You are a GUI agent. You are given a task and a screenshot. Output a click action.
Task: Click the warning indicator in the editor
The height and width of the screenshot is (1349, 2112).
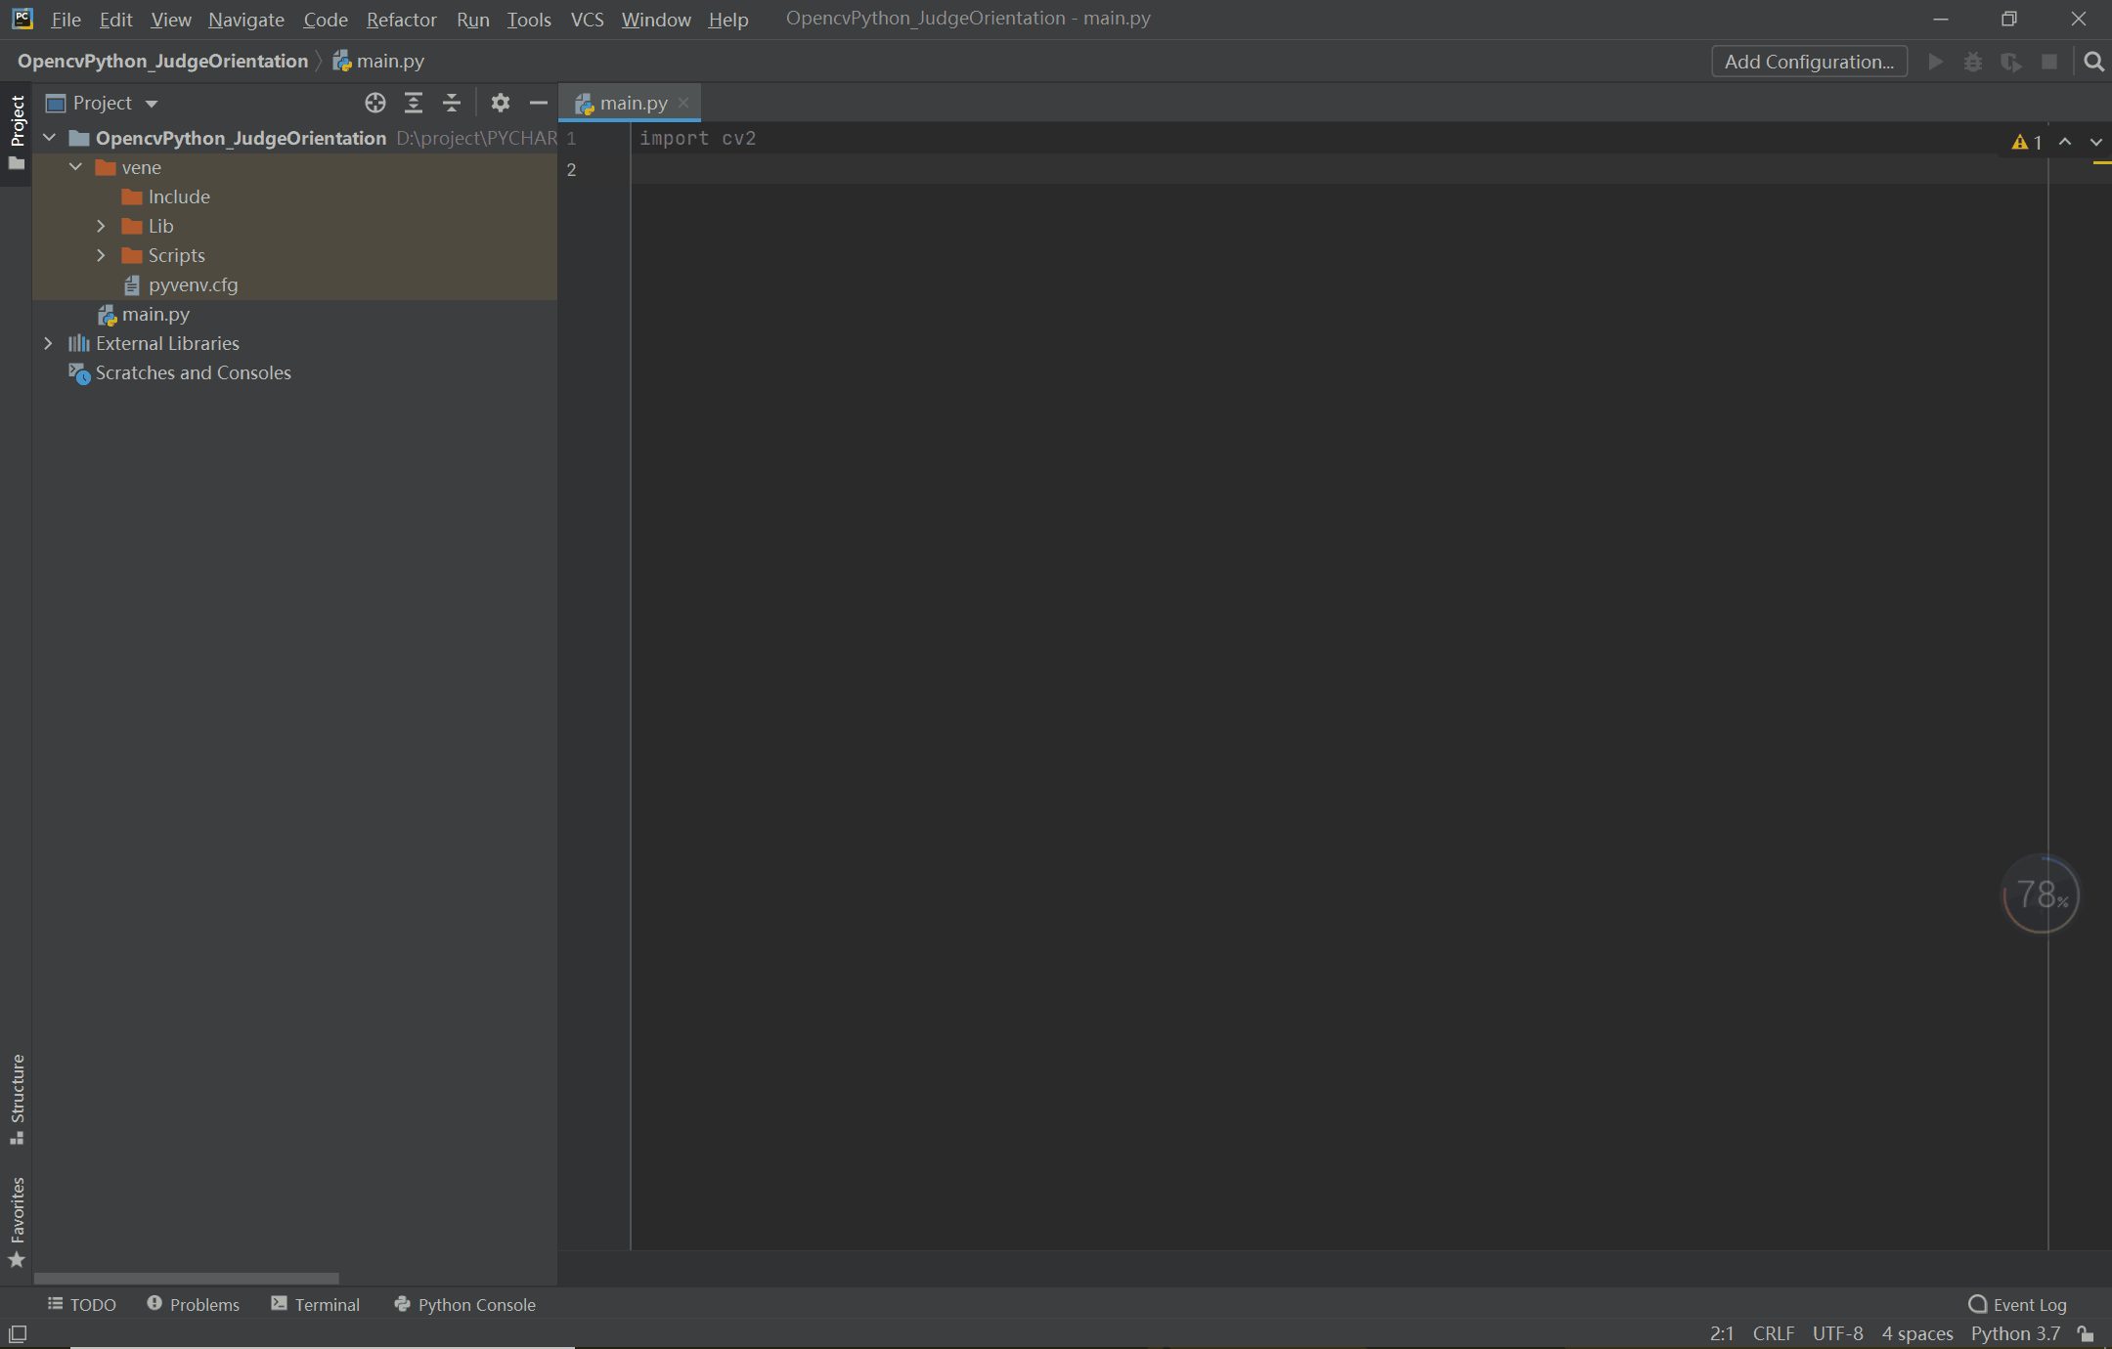pos(2027,142)
